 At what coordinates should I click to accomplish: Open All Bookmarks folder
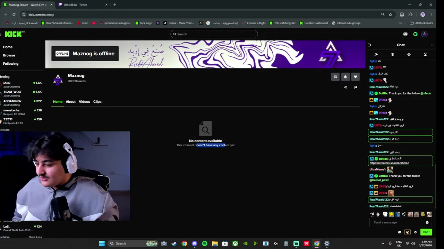[x=421, y=23]
